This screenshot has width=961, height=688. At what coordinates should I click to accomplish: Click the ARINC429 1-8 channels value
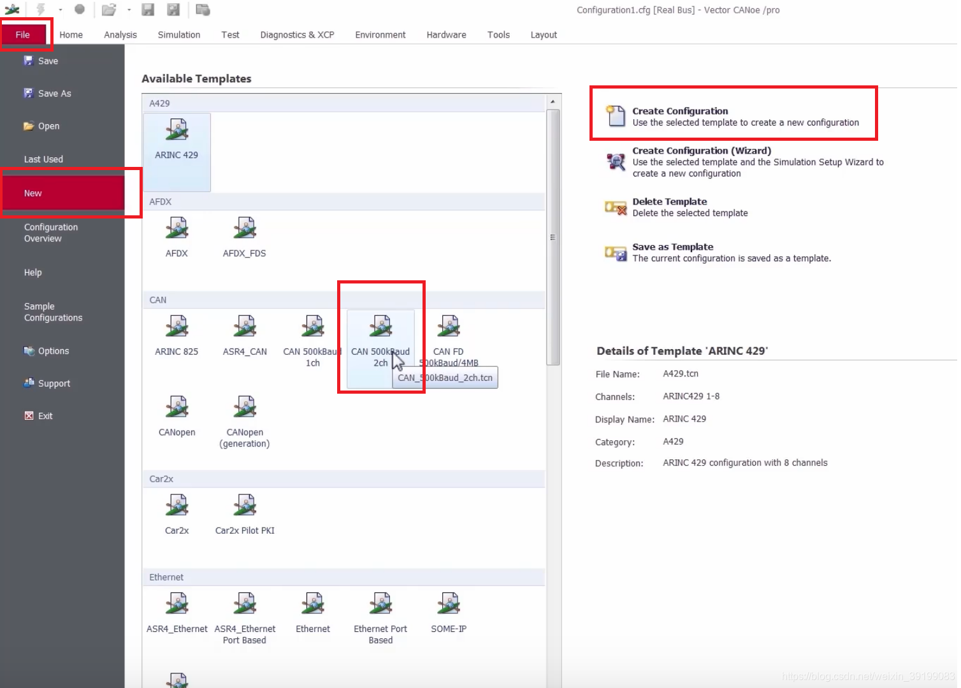tap(691, 396)
